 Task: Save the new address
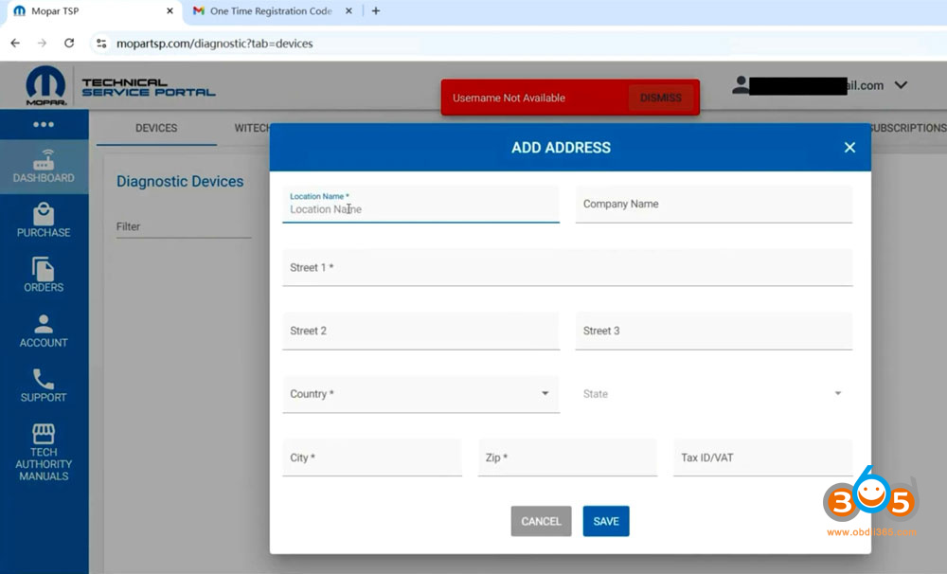(606, 521)
